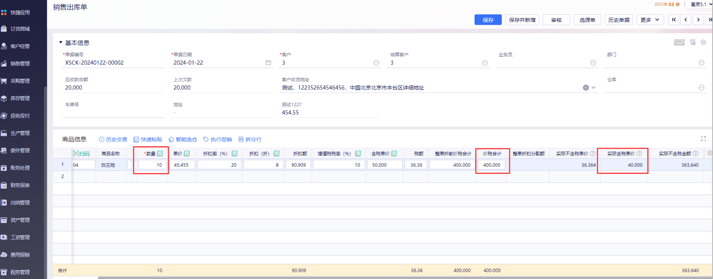Toggle 折扣 (折) column checkbox
The height and width of the screenshot is (279, 713).
click(277, 154)
